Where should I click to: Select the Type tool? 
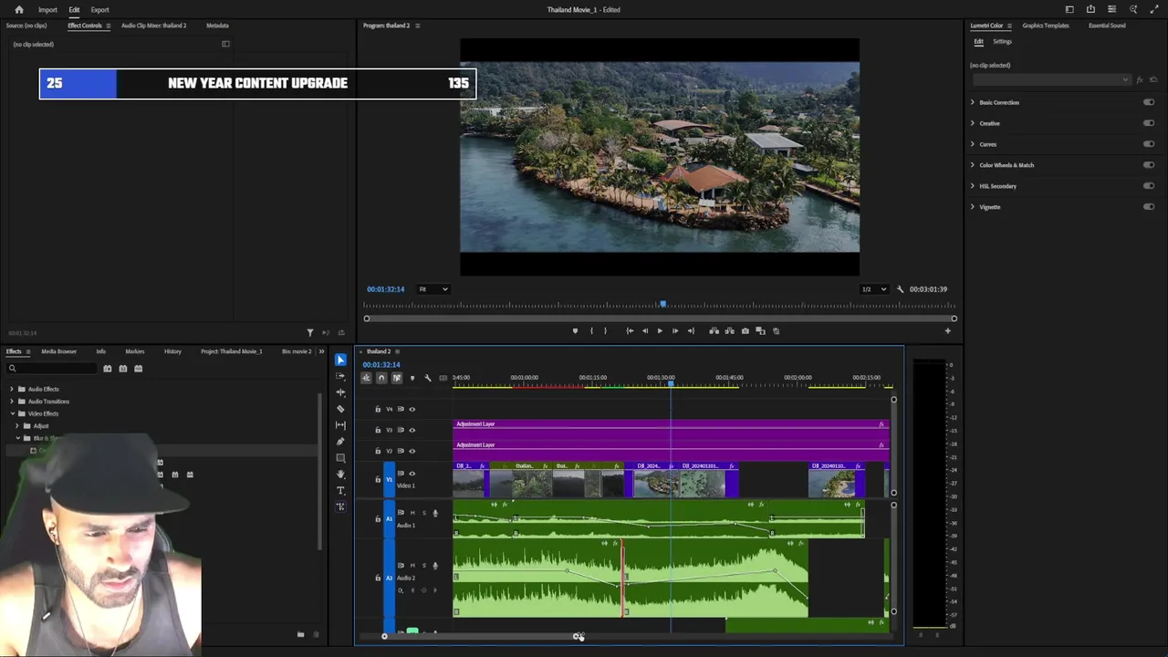[340, 490]
